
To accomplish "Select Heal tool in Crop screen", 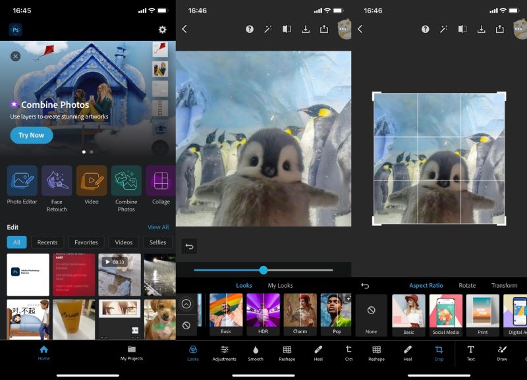I will [x=408, y=353].
